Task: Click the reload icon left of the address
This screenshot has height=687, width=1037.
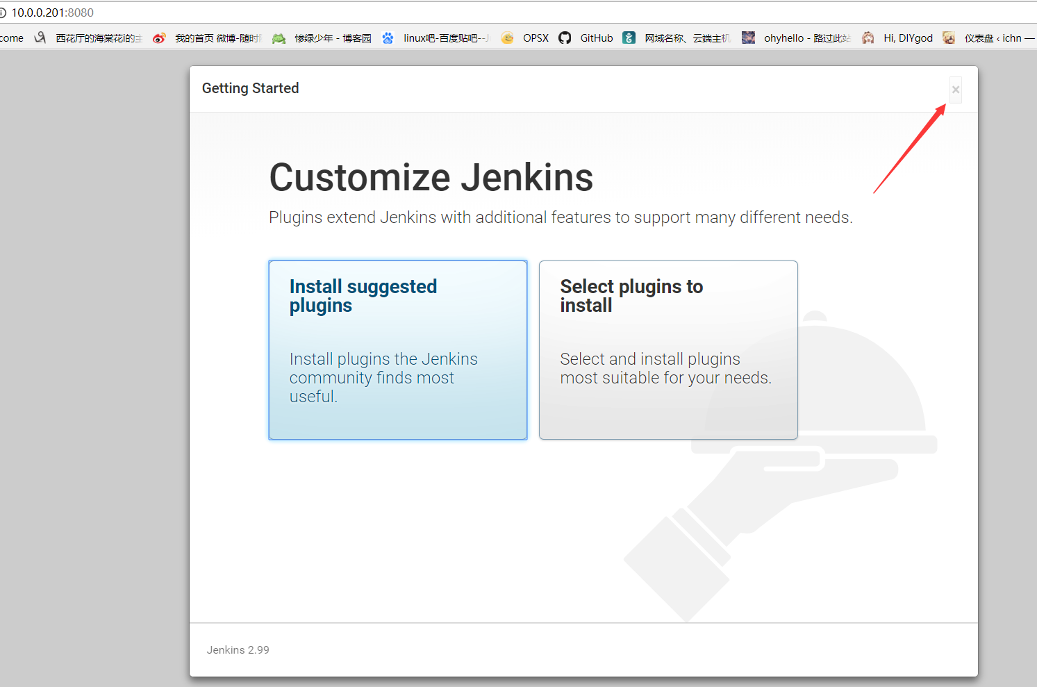Action: tap(3, 12)
